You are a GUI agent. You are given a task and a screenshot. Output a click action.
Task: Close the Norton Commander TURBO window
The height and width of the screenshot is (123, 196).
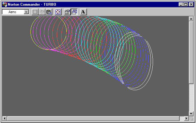click(x=191, y=4)
